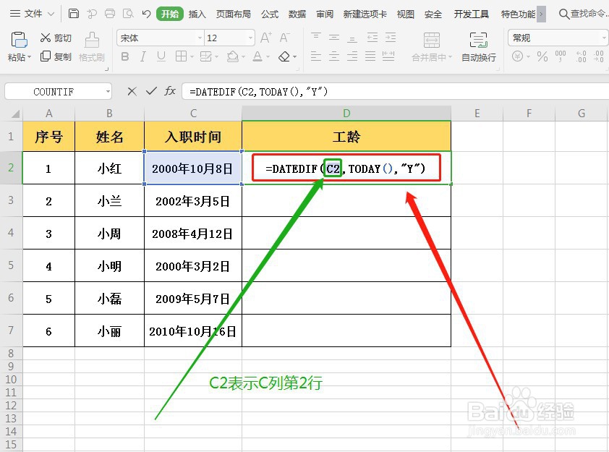Toggle bold formatting
Image resolution: width=609 pixels, height=452 pixels.
point(124,56)
